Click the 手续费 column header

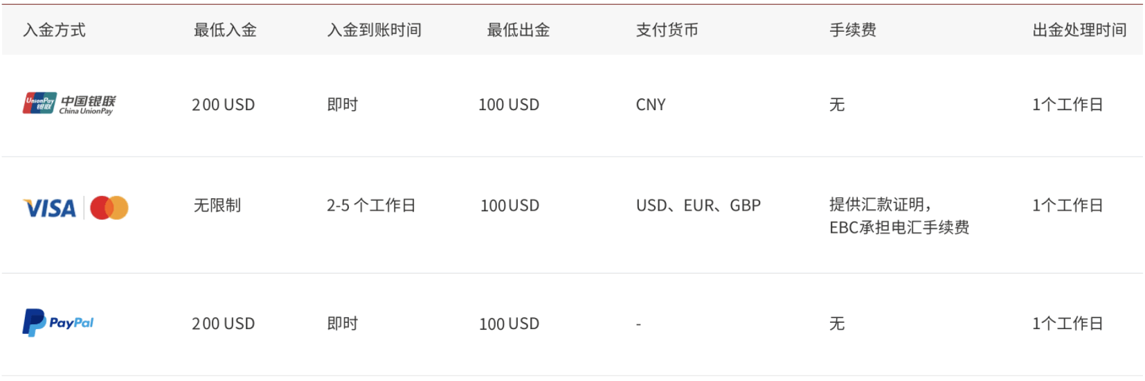coord(853,30)
